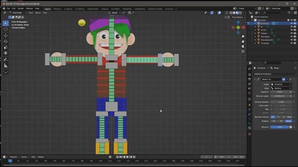Toggle Show Overlays in viewport header
The width and height of the screenshot is (298, 167).
(x=219, y=13)
